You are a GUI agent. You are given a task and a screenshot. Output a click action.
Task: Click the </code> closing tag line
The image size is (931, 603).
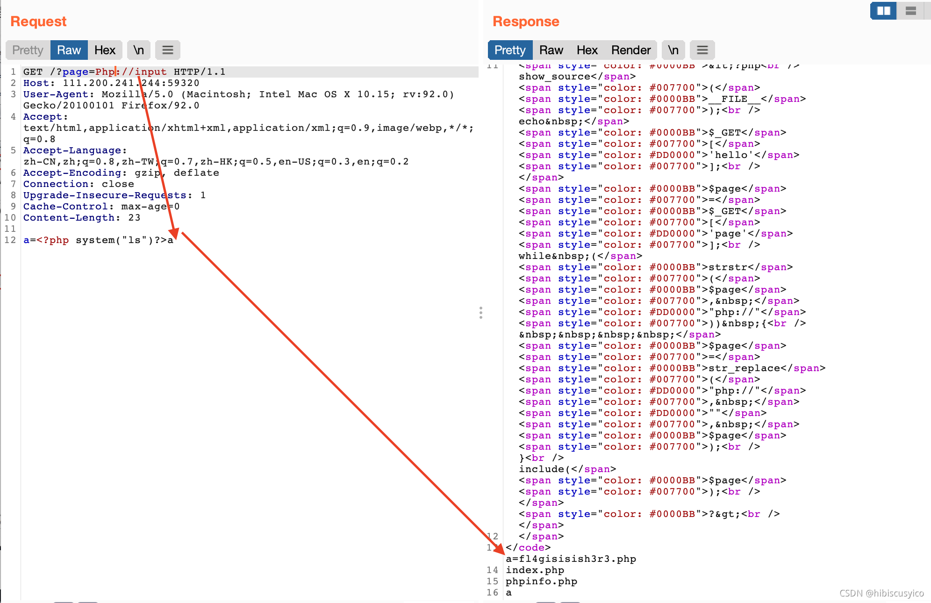coord(528,547)
